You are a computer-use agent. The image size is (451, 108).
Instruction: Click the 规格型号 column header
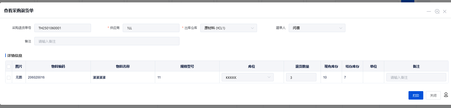pyautogui.click(x=187, y=66)
